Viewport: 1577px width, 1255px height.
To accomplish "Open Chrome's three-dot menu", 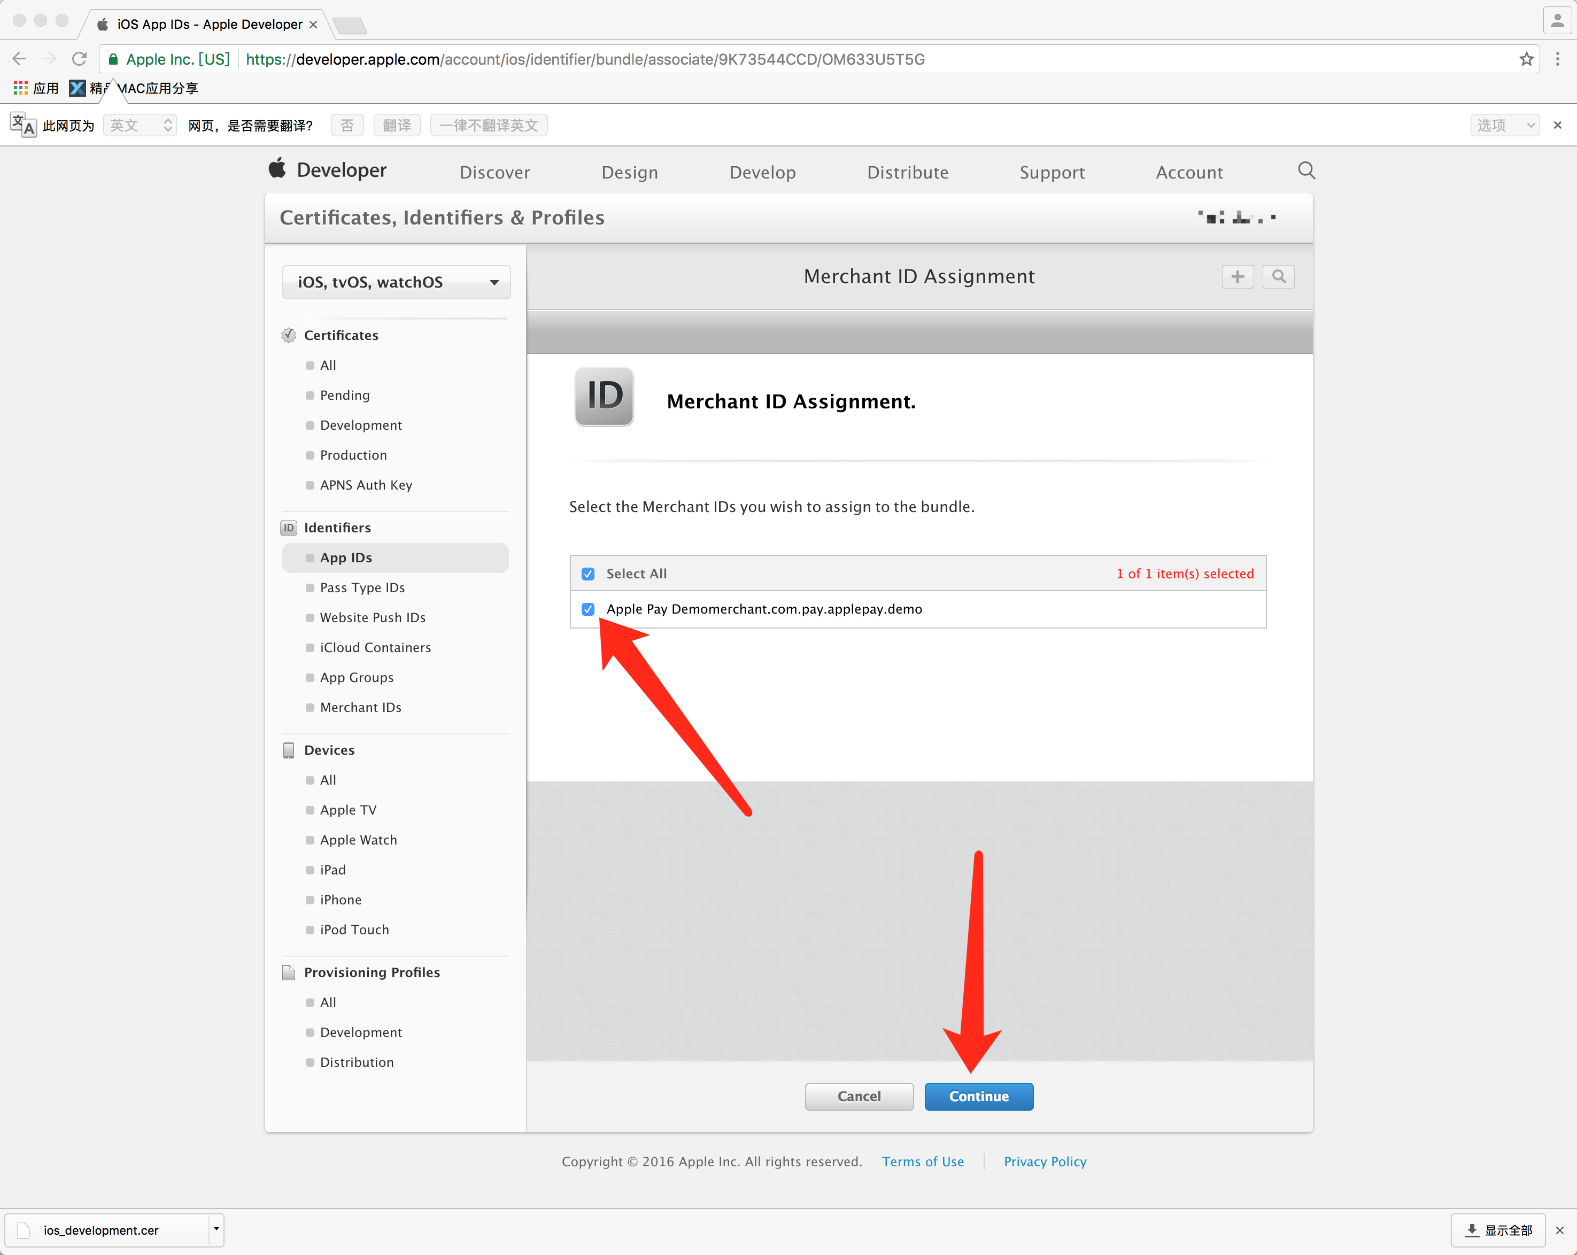I will (1557, 59).
